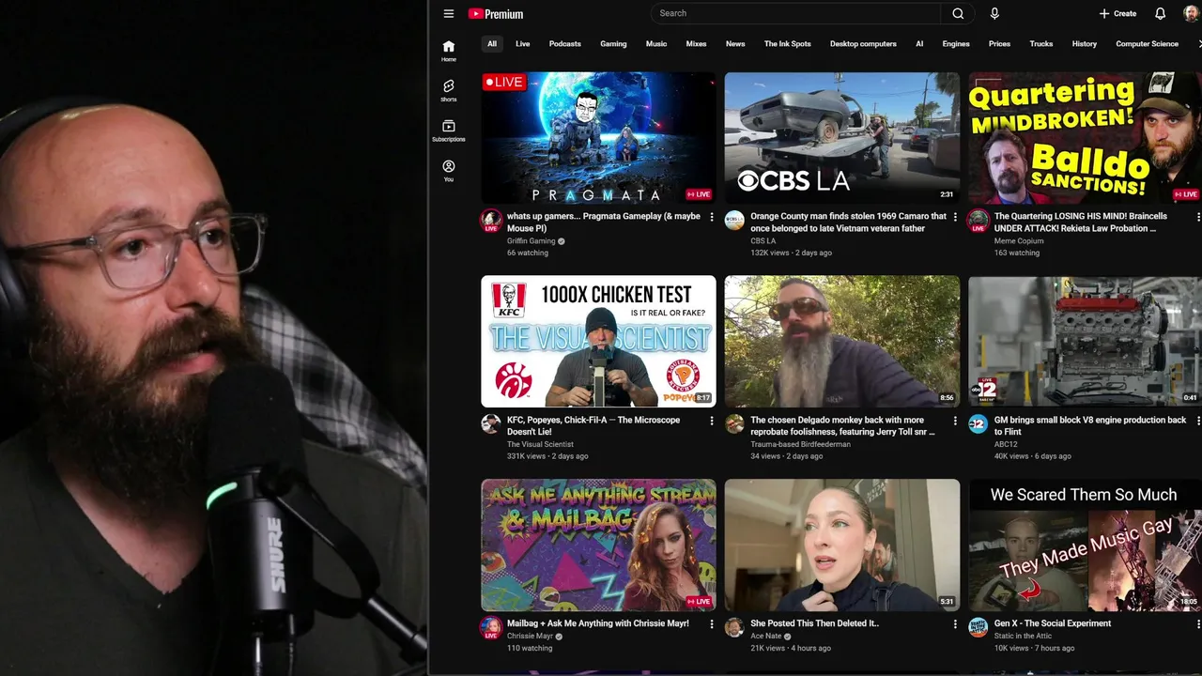The image size is (1202, 676).
Task: Open the notifications bell
Action: coord(1161,13)
